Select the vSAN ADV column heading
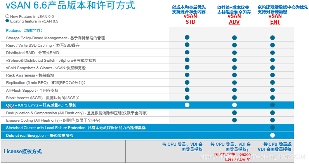This screenshot has height=164, width=309. point(234,19)
